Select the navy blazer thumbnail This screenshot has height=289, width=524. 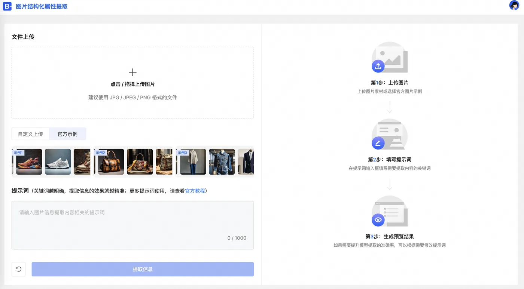[x=246, y=162]
